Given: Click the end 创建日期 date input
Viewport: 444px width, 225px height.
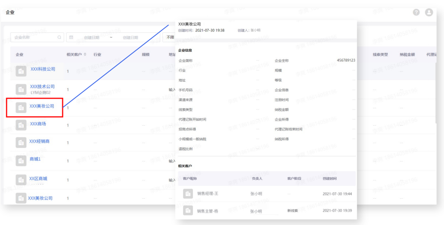Looking at the screenshot, I should [x=130, y=37].
